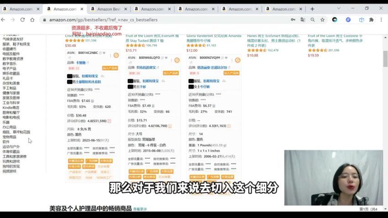Open the tab search chevron dropdown

(x=339, y=9)
